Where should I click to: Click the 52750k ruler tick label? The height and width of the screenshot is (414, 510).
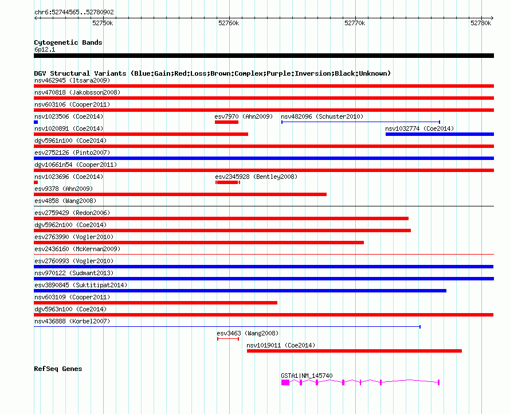tap(103, 23)
